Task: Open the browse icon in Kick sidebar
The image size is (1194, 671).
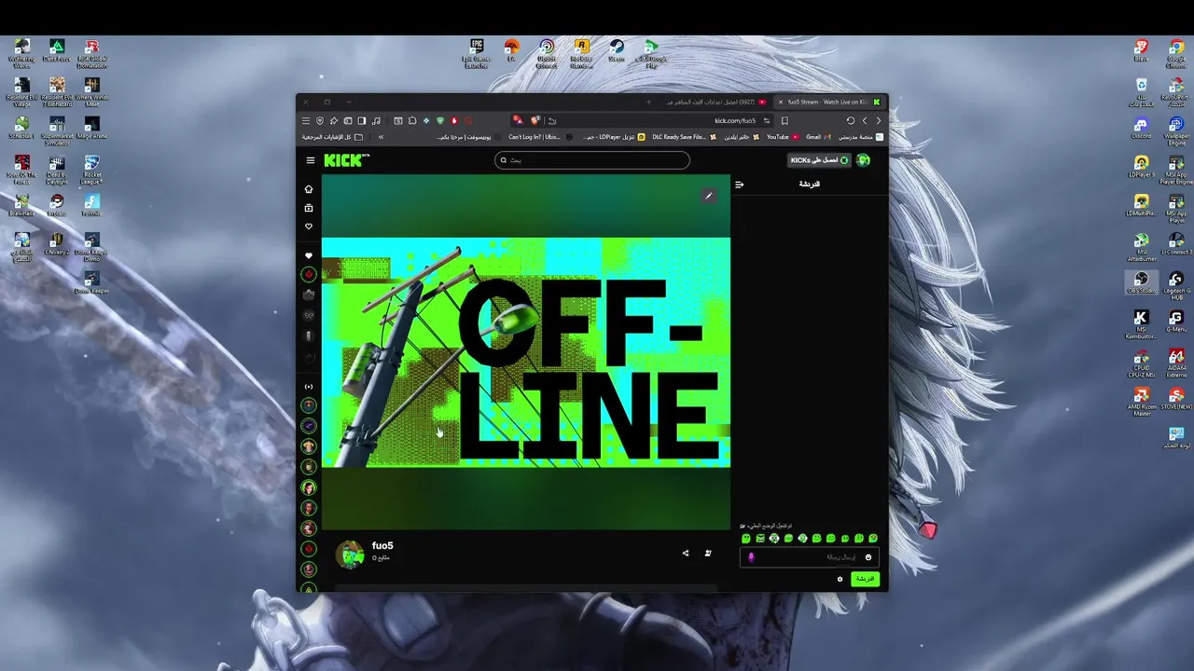Action: coord(309,208)
